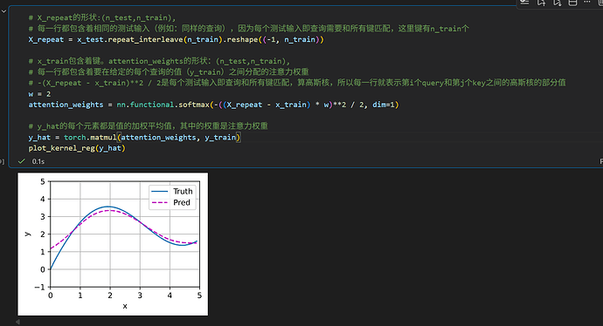Click the Execute Cell and Below icon
Screen dimensions: 603x326
pyautogui.click(x=558, y=3)
